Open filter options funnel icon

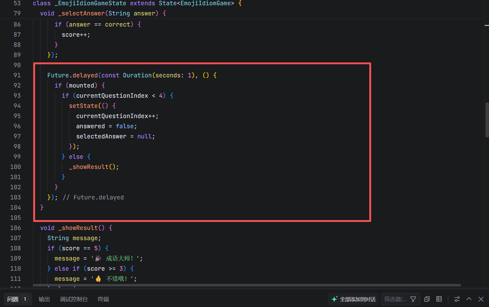(413, 299)
